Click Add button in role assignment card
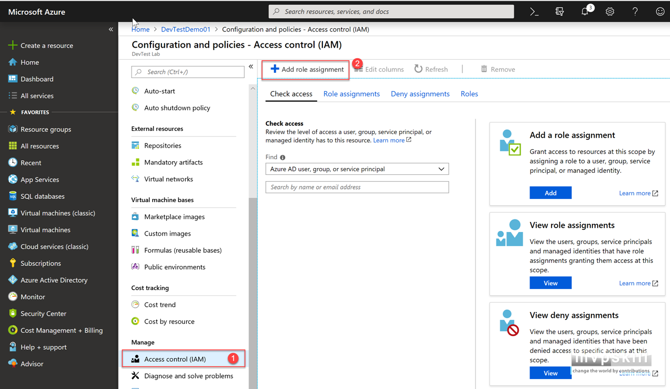670x389 pixels. pyautogui.click(x=550, y=193)
